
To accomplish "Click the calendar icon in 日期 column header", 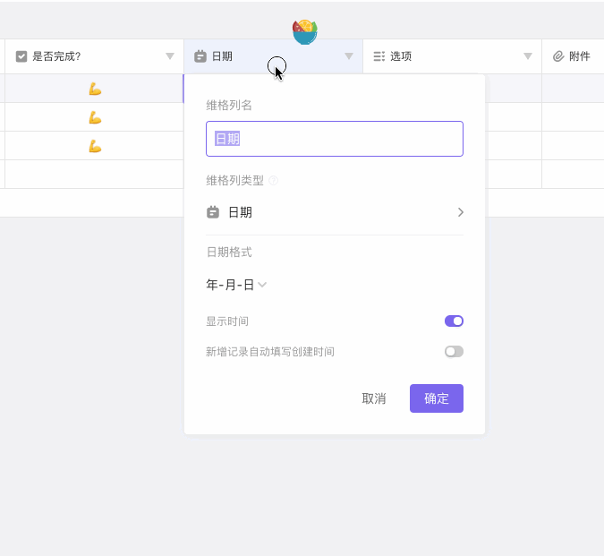I will [x=200, y=56].
